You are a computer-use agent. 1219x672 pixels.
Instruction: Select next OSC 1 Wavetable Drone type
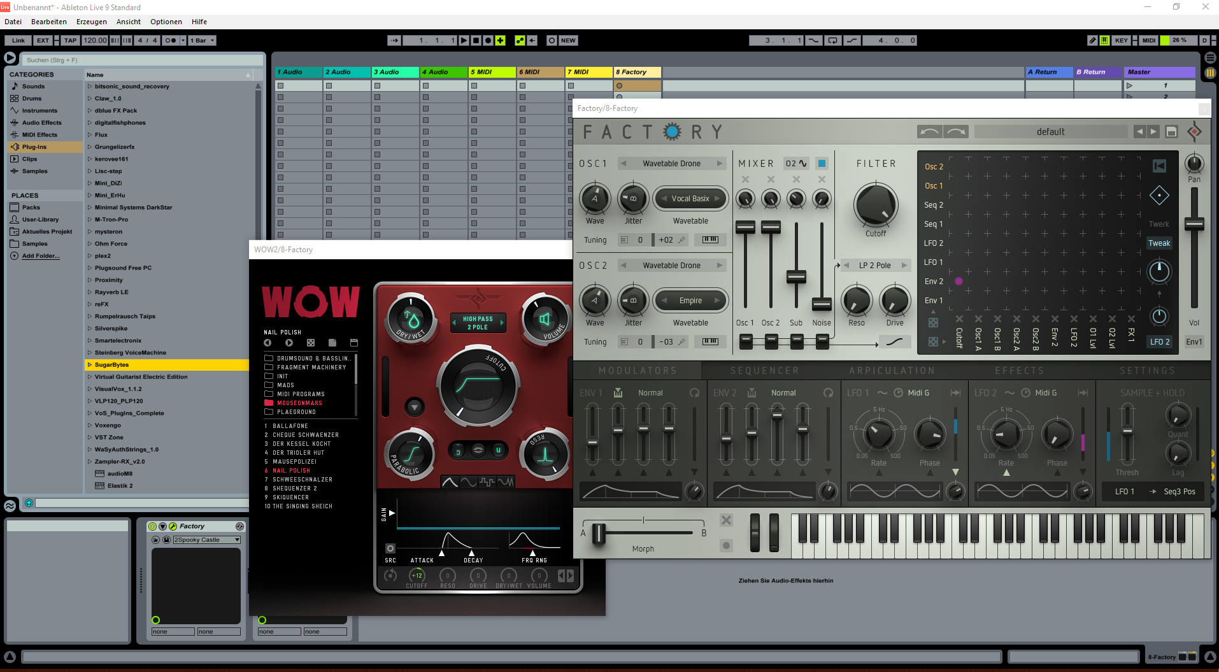tap(720, 164)
